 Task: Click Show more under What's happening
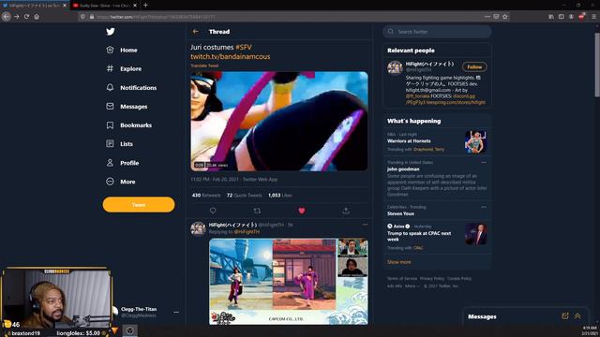pos(398,262)
